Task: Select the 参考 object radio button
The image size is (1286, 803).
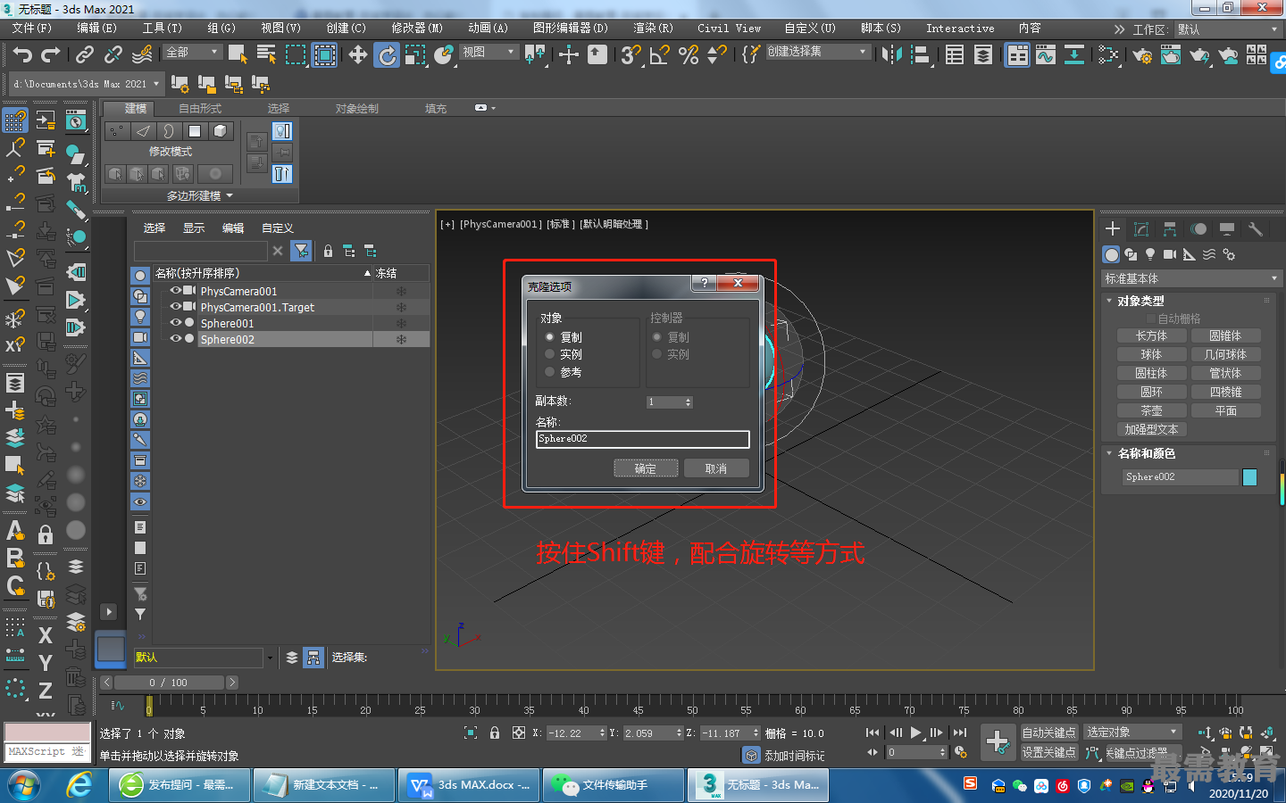Action: (x=550, y=372)
